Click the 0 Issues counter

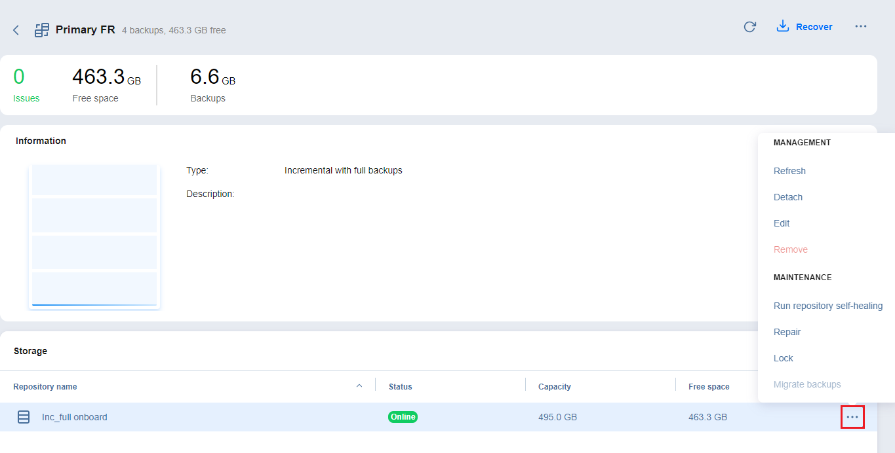(x=26, y=85)
